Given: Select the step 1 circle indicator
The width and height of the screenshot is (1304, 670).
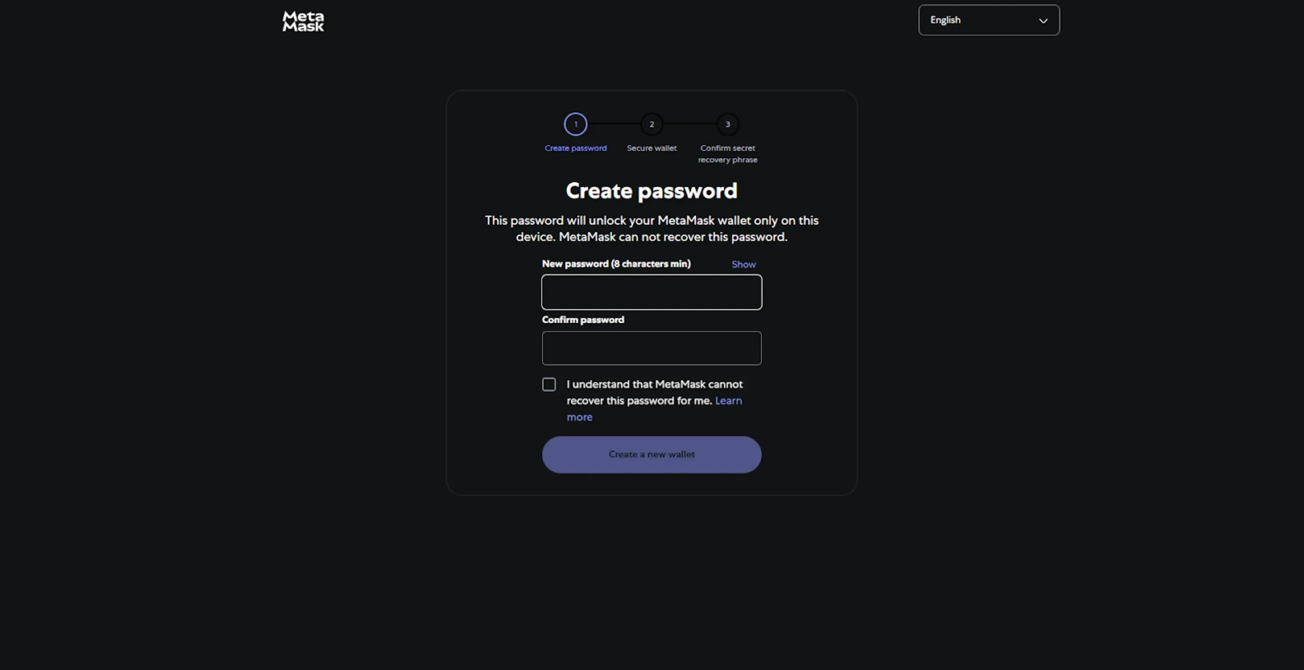Looking at the screenshot, I should point(575,124).
